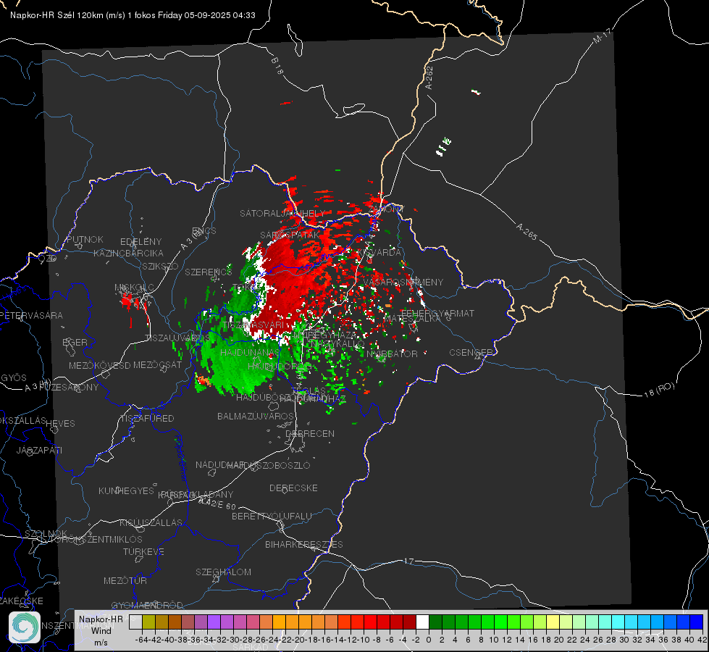709x652 pixels.
Task: Click the KAZINCBARCIKA city label
Action: (x=128, y=253)
